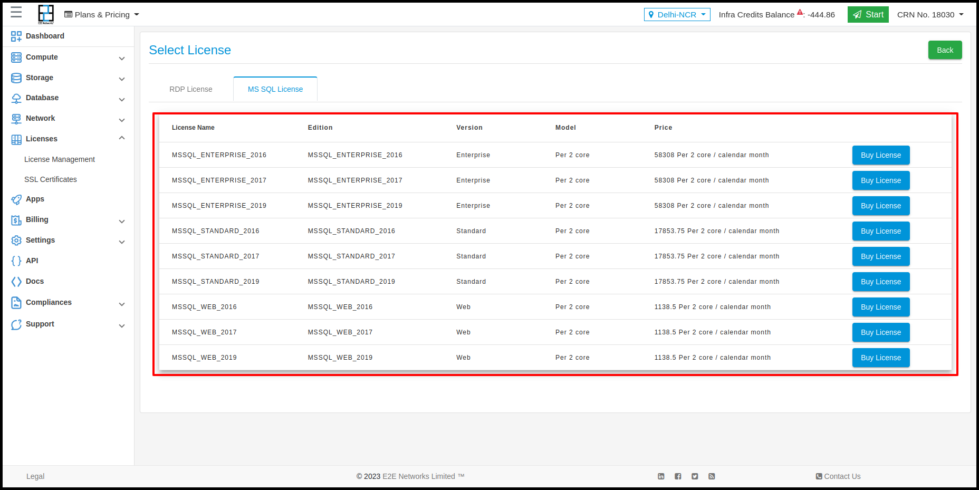Open the RSS feed footer icon

(x=712, y=476)
